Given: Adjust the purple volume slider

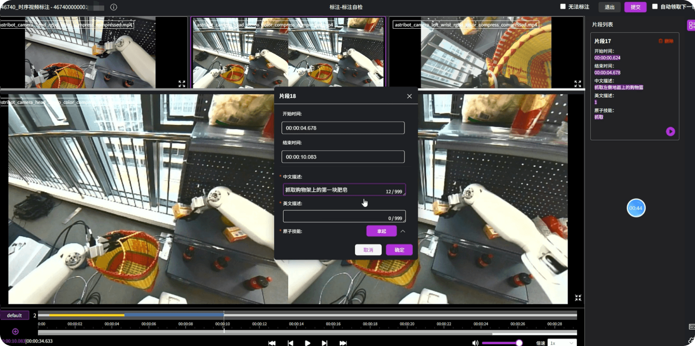Looking at the screenshot, I should [502, 343].
